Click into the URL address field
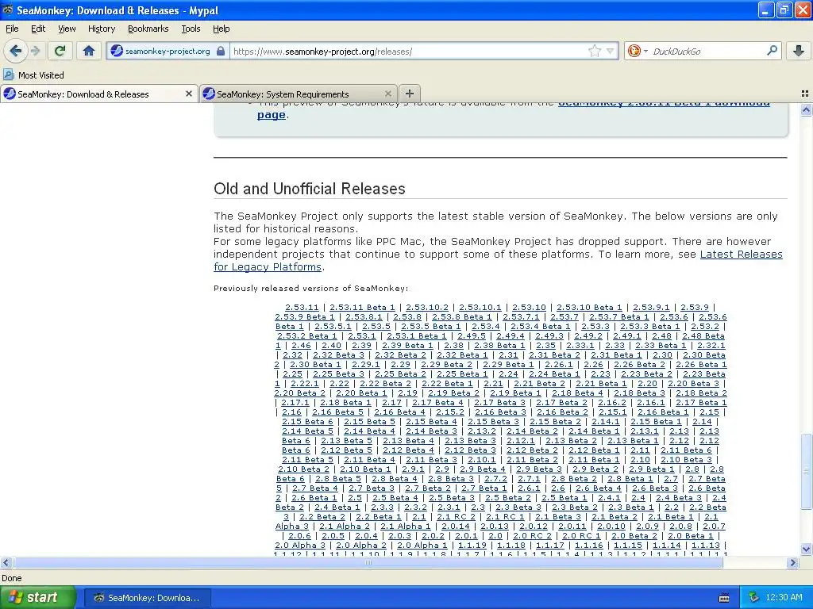This screenshot has width=813, height=609. [410, 52]
